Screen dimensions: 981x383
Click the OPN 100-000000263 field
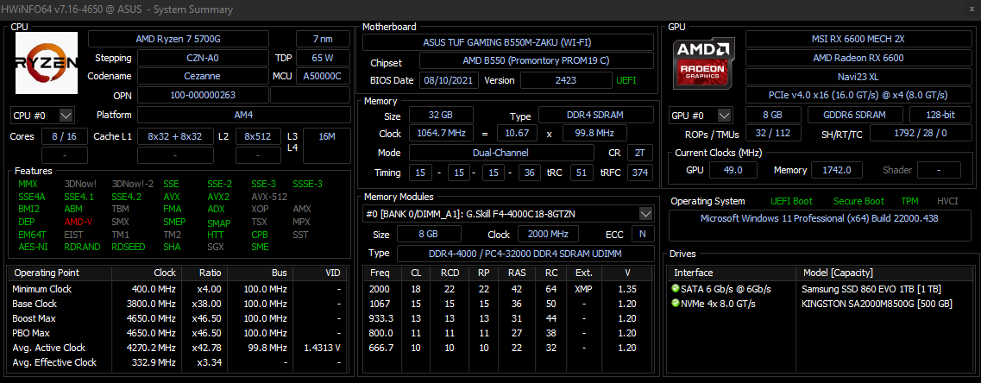coord(204,96)
